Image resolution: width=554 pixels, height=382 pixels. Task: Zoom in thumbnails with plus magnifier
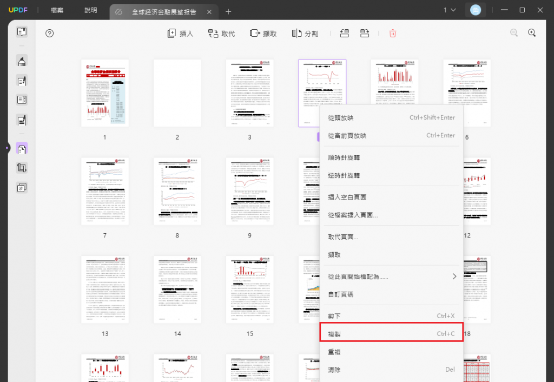pos(532,33)
